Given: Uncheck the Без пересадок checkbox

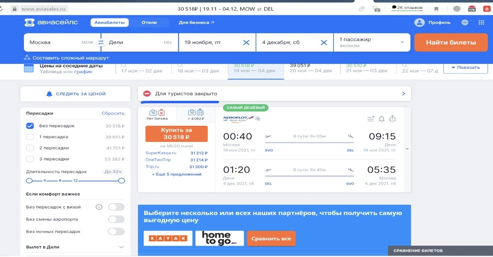Looking at the screenshot, I should (30, 126).
